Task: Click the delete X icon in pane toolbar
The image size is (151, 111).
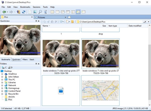Action: 56,22
